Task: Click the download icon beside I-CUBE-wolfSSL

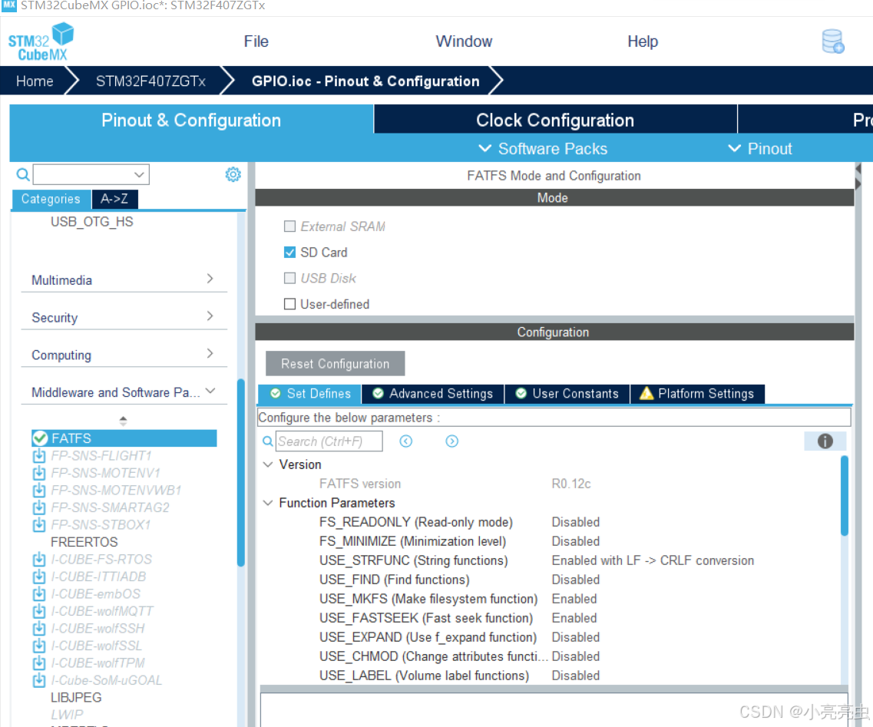Action: click(39, 646)
